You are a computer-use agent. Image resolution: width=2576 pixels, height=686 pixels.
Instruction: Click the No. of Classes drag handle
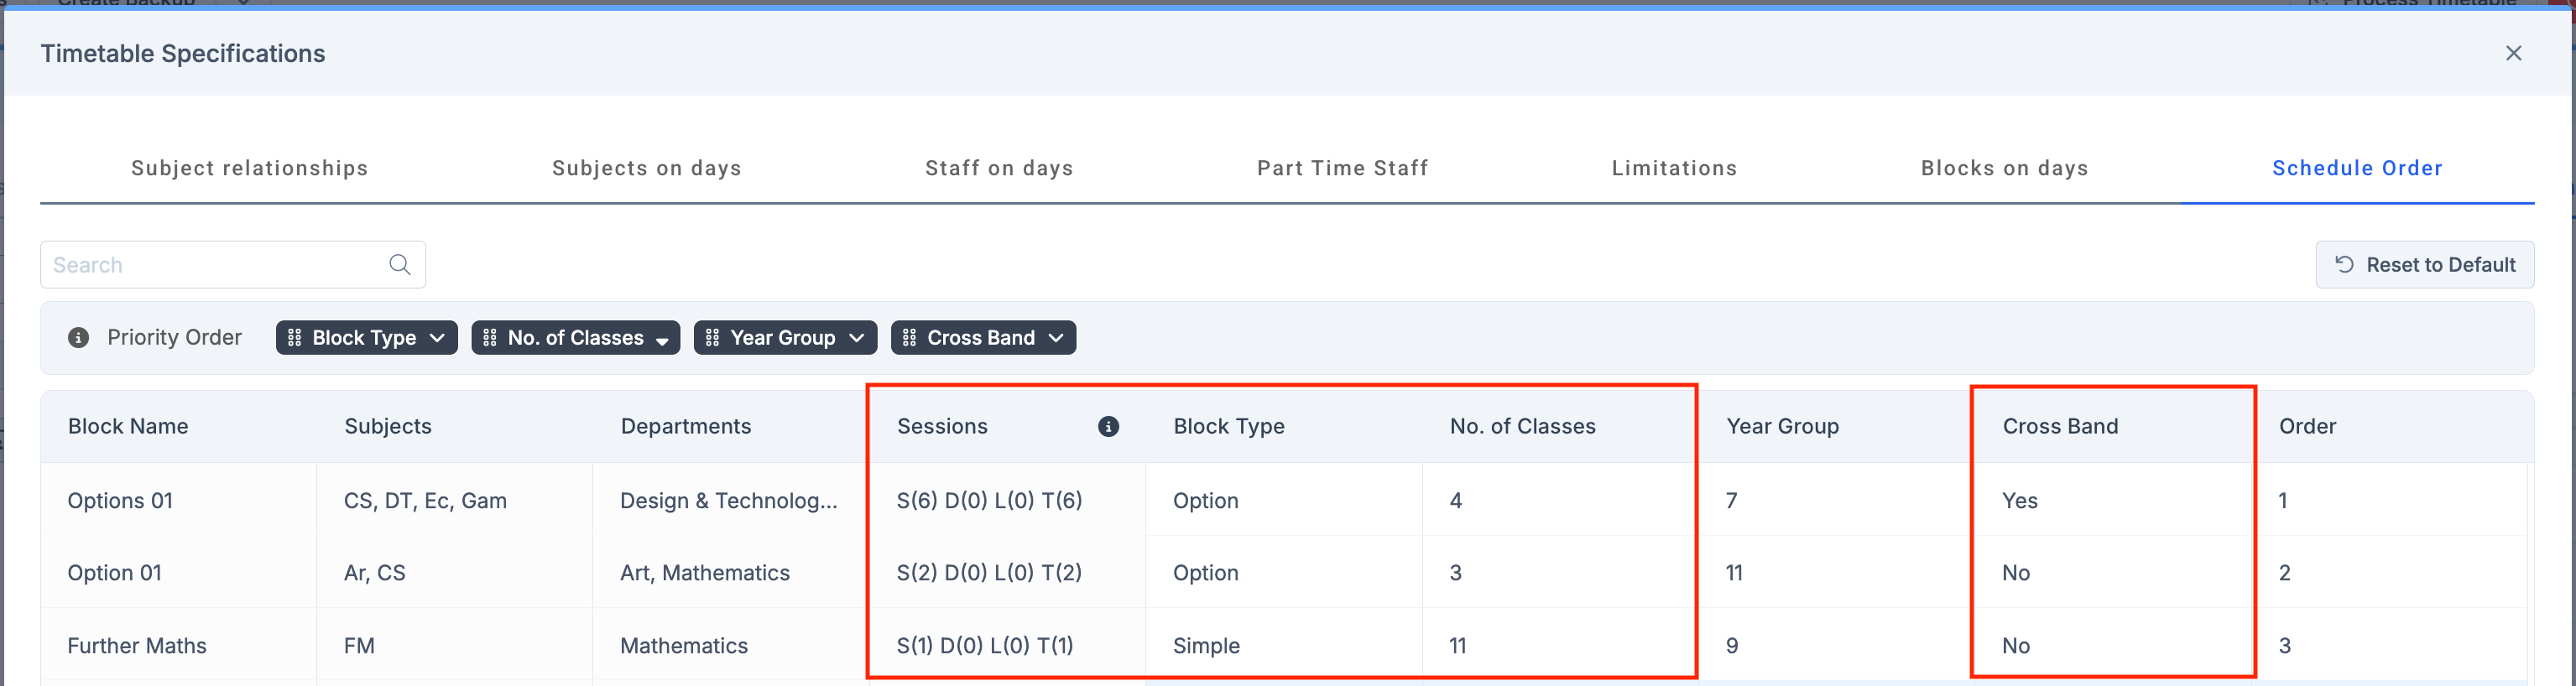[x=489, y=338]
